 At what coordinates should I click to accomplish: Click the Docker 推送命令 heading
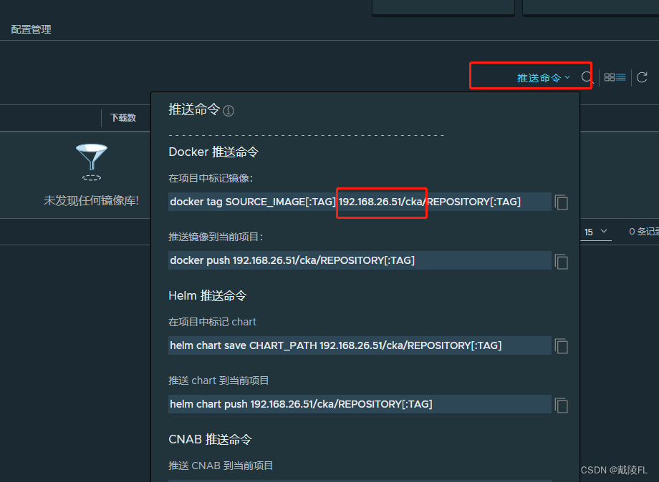point(213,152)
